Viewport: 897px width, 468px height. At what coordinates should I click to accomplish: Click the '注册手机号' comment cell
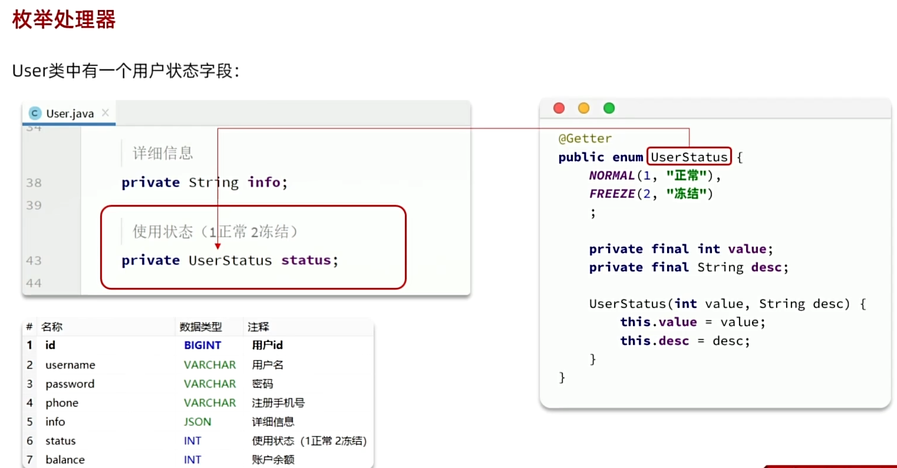pyautogui.click(x=278, y=403)
